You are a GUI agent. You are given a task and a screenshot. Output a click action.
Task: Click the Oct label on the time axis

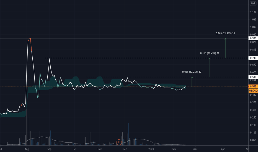(74, 149)
